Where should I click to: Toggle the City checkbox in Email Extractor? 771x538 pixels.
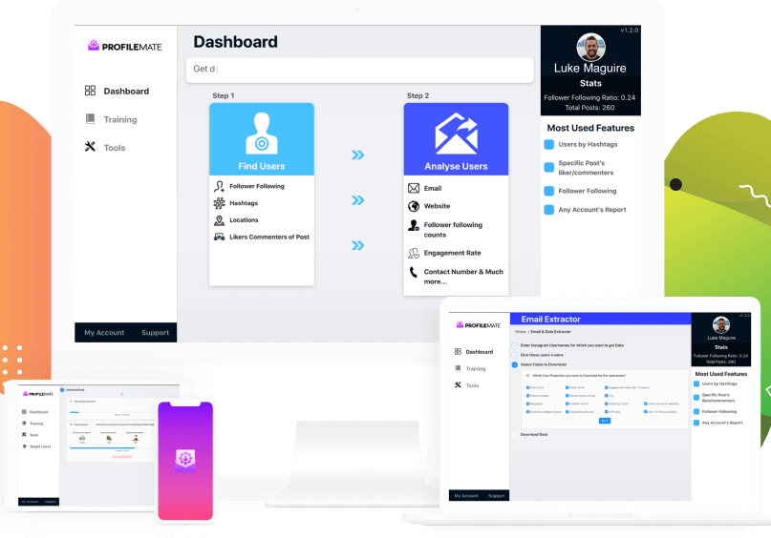click(x=607, y=396)
